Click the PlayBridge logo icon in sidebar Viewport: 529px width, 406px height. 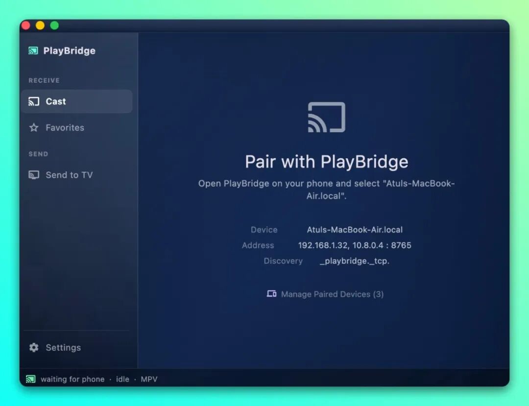click(x=33, y=50)
